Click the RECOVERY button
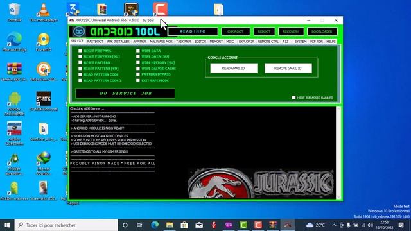Image resolution: width=411 pixels, height=231 pixels. pyautogui.click(x=291, y=31)
